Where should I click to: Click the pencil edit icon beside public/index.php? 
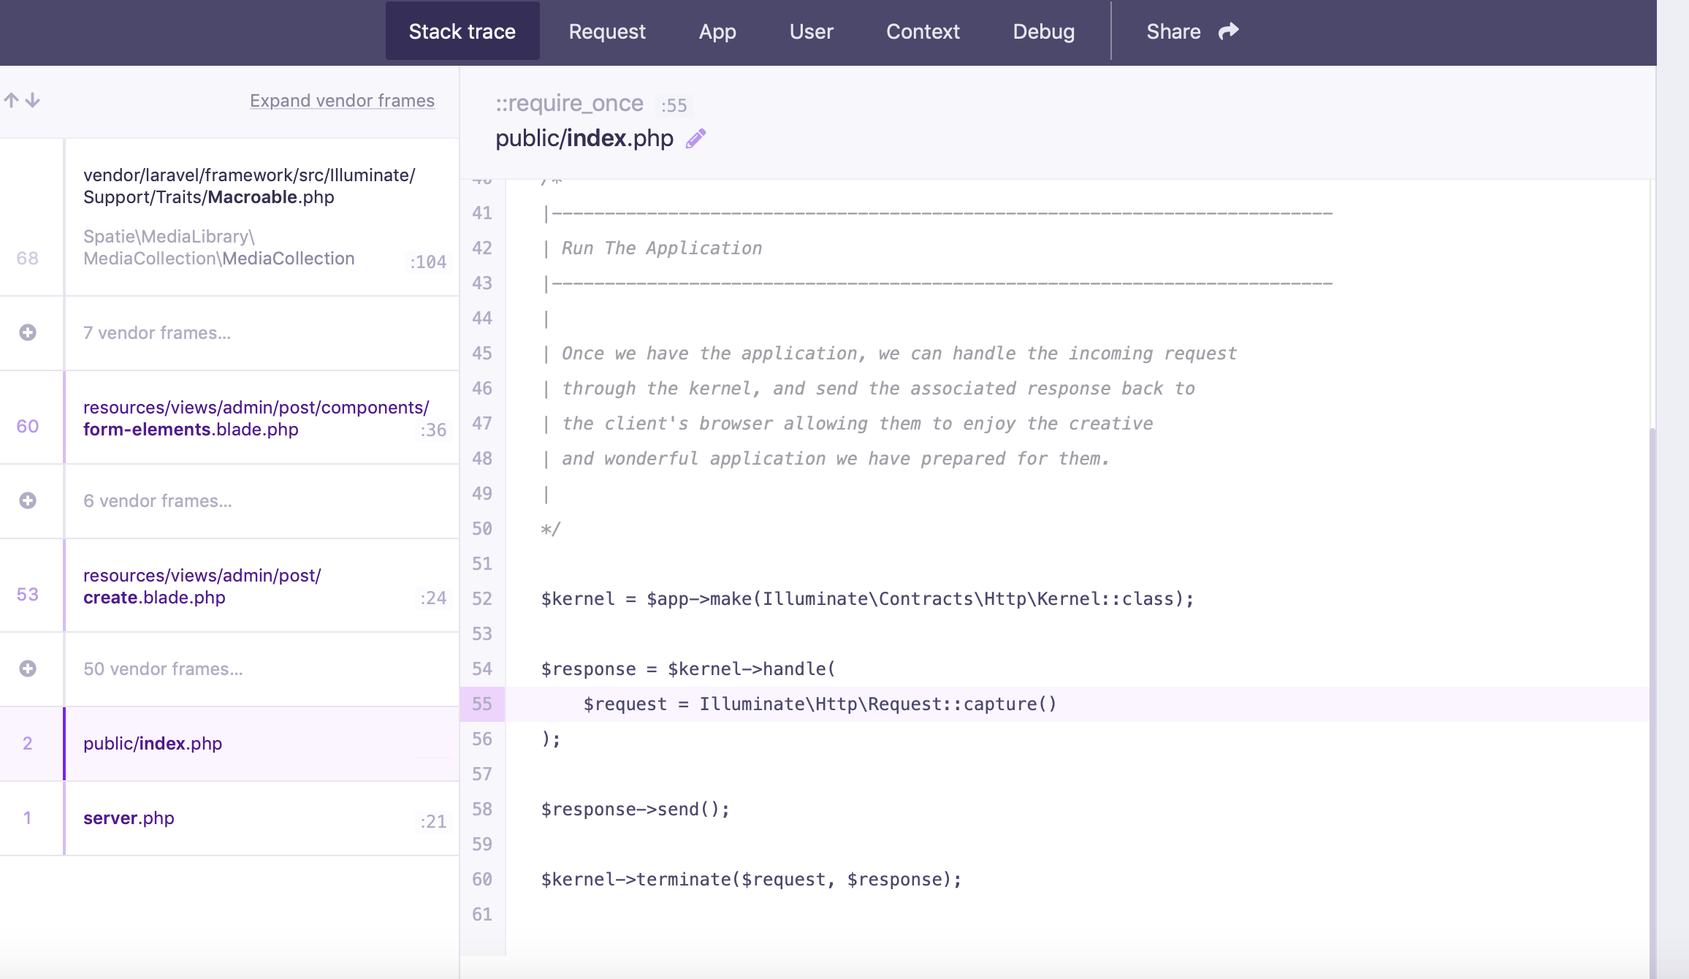[x=695, y=138]
